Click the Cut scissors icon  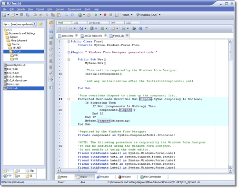click(47, 15)
